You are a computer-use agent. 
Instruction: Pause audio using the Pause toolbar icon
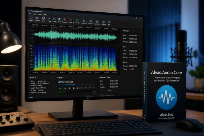pyautogui.click(x=55, y=19)
